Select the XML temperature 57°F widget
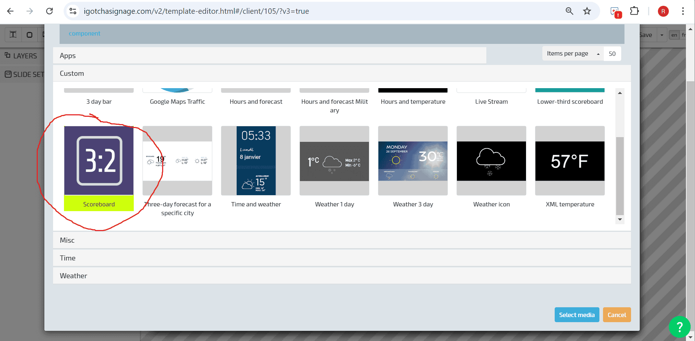 tap(570, 161)
